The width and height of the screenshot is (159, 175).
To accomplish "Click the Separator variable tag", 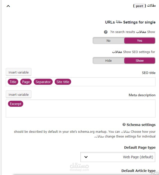I will coord(43,82).
